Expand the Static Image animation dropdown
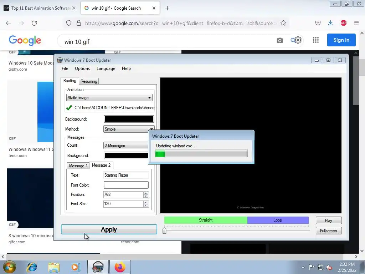 [109, 98]
